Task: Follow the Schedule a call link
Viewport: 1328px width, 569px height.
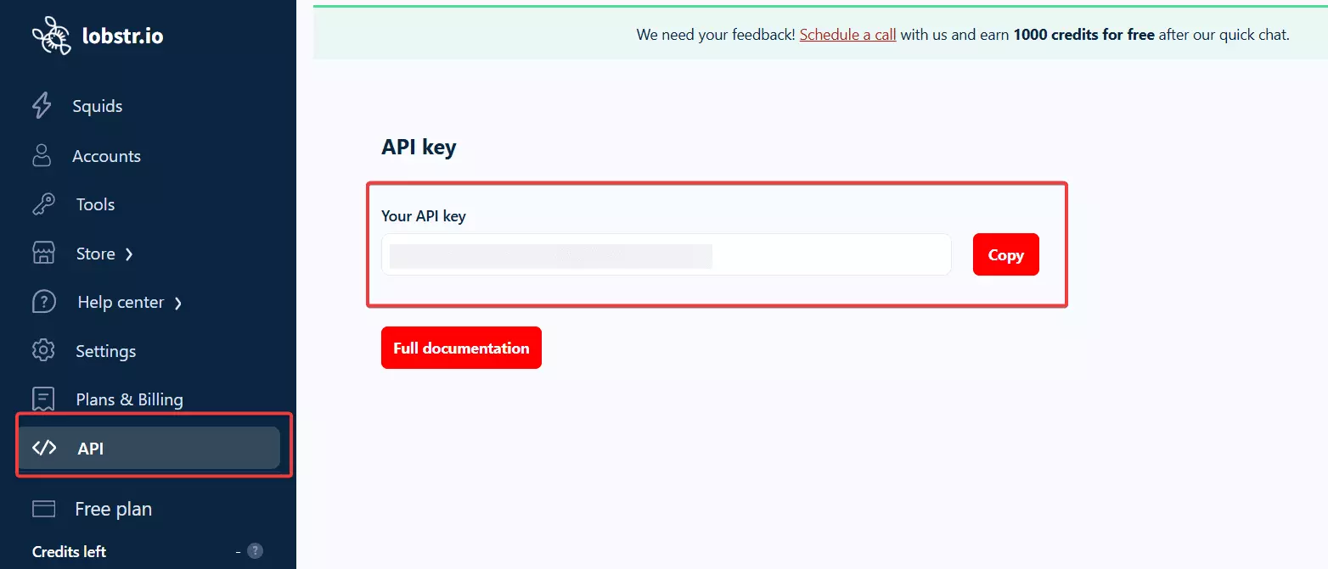Action: [x=847, y=35]
